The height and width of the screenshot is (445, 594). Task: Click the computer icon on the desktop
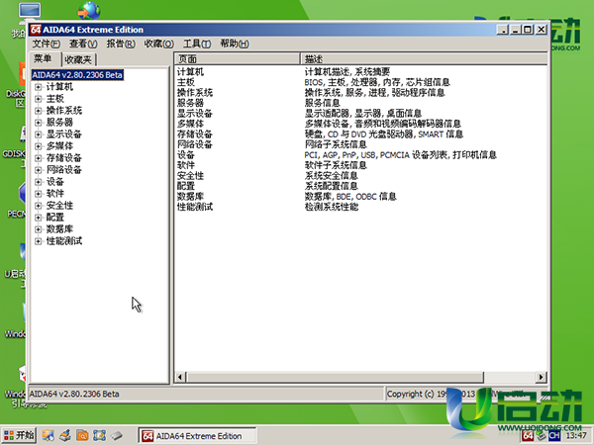29,11
